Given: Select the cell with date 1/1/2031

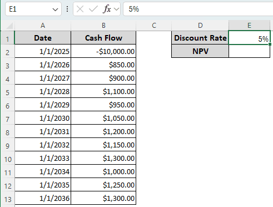Looking at the screenshot, I should [x=43, y=131].
